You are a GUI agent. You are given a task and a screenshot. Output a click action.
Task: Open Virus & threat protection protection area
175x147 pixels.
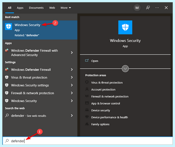(x=107, y=83)
